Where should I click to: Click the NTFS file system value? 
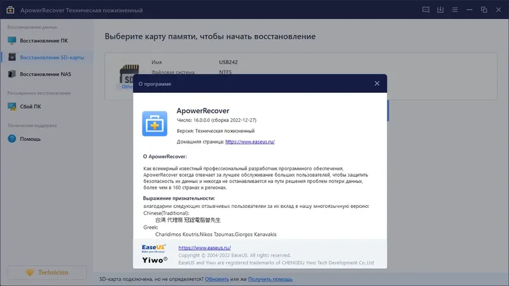coord(225,72)
